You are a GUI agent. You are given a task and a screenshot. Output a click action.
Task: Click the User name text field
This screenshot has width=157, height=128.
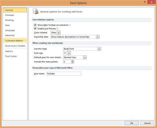64,74
